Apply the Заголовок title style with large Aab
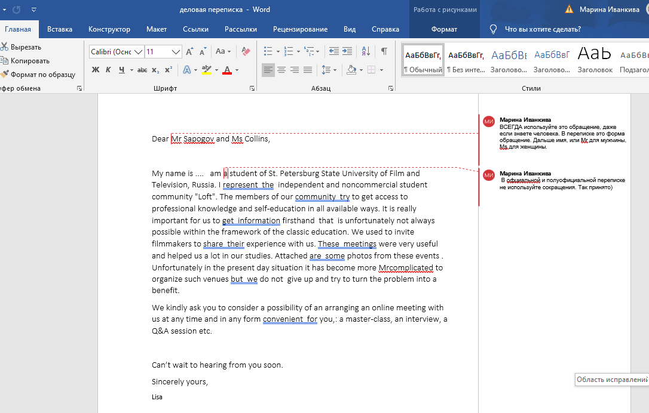 coord(595,60)
